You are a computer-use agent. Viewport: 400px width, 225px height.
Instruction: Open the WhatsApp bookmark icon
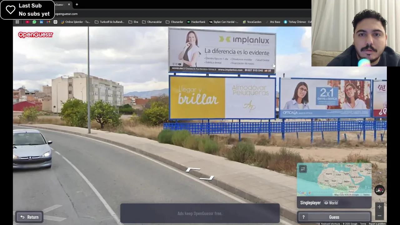34,22
